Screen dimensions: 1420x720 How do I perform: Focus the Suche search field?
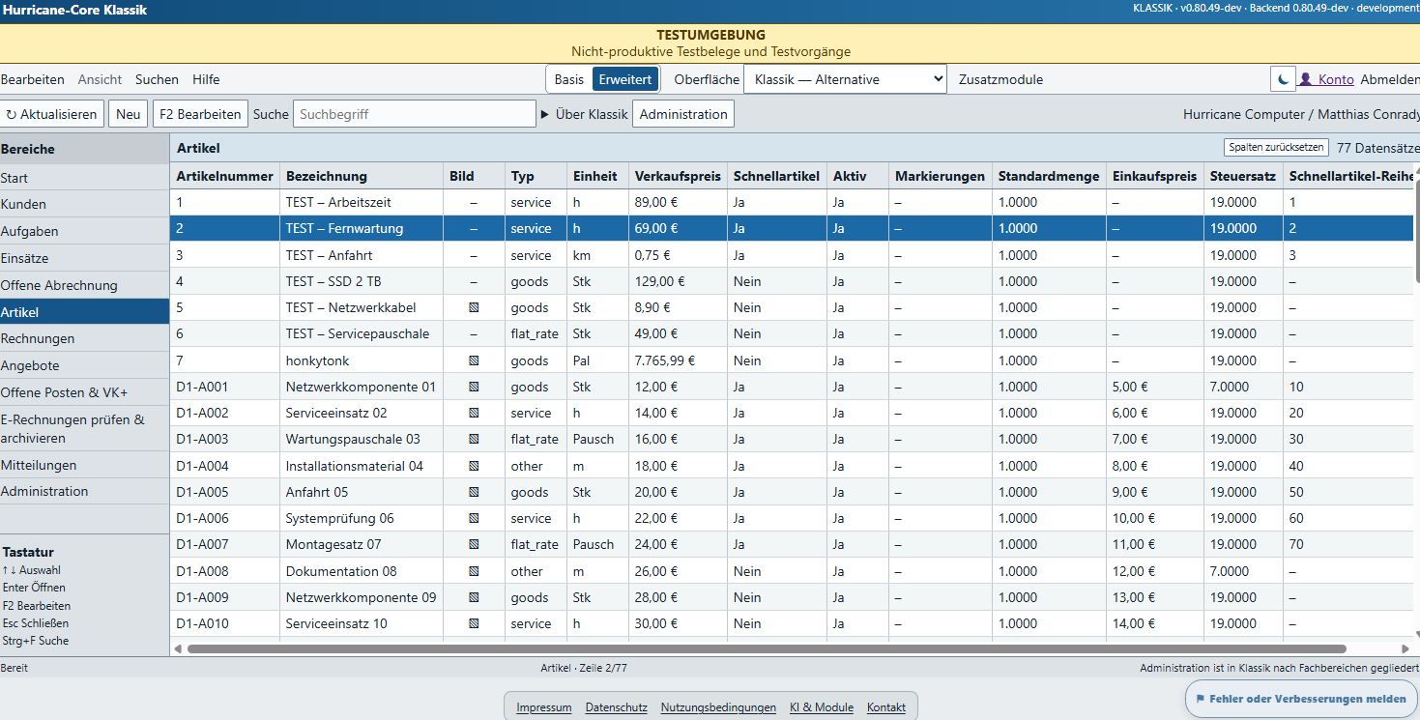click(x=414, y=114)
